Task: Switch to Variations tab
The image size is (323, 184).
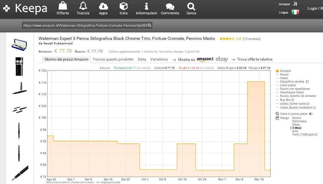Action: pos(159,59)
